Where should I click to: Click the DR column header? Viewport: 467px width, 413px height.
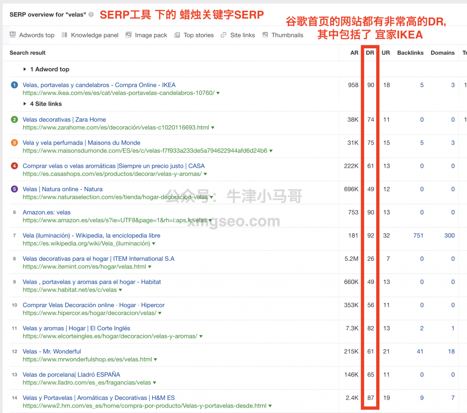[370, 53]
